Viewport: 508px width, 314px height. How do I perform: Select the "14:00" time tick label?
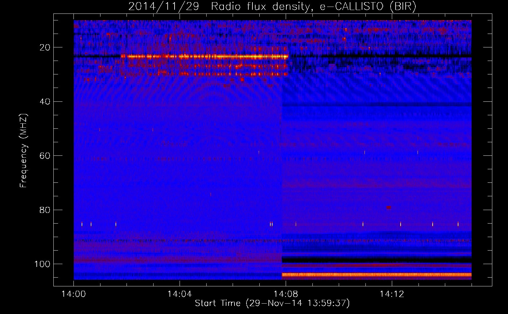tap(73, 294)
